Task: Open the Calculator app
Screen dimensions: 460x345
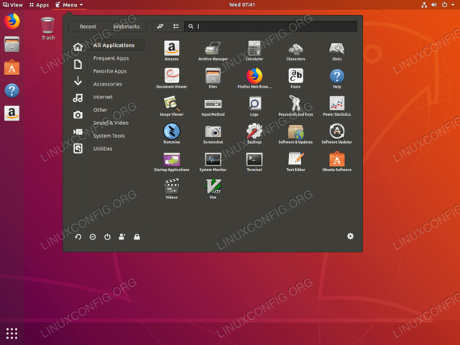Action: [254, 51]
